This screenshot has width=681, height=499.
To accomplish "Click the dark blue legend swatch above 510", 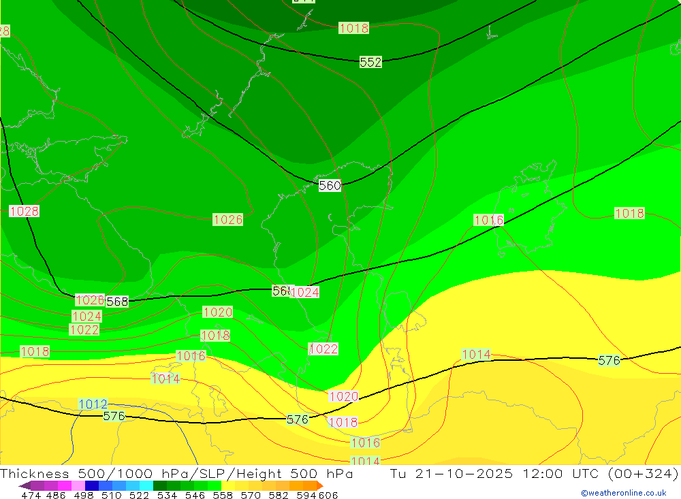I will [x=92, y=485].
